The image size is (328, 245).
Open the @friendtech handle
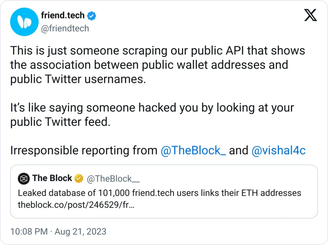[x=65, y=28]
